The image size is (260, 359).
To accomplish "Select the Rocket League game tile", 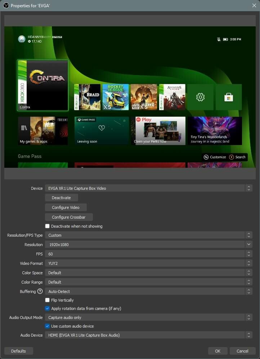I will click(x=115, y=97).
